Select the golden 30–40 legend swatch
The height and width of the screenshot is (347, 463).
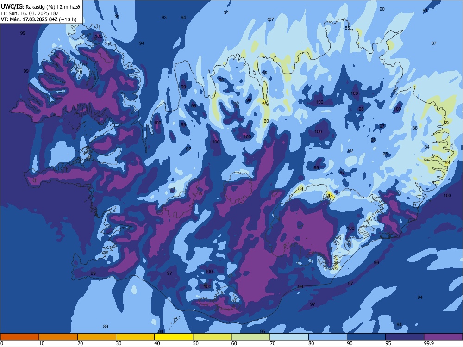coord(135,337)
